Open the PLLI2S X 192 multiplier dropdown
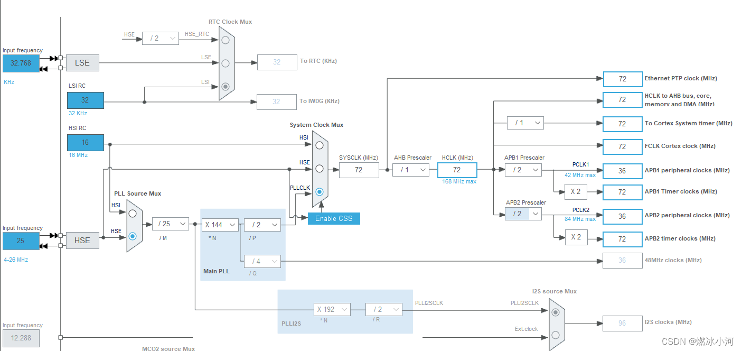The height and width of the screenshot is (351, 742). coord(332,309)
